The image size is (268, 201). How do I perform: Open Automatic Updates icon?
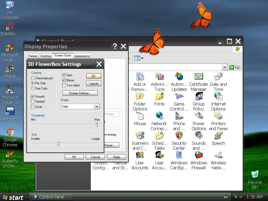(179, 76)
